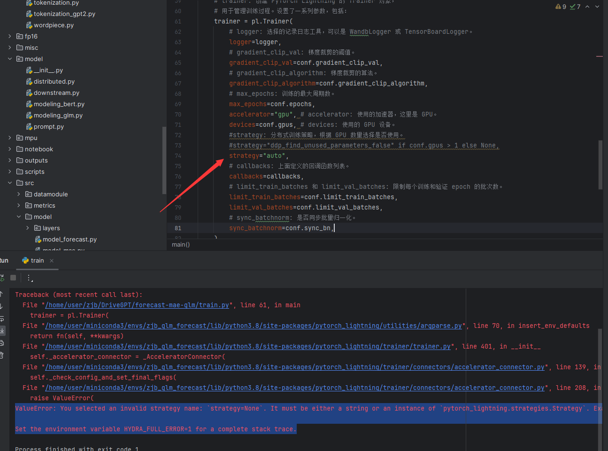The height and width of the screenshot is (451, 608).
Task: Open train.py link in traceback
Action: point(137,305)
